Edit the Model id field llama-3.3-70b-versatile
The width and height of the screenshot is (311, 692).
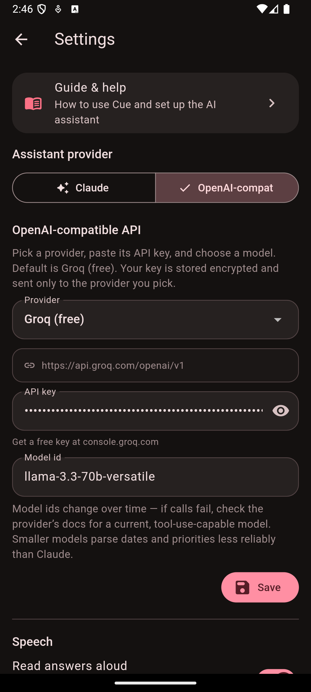(155, 477)
